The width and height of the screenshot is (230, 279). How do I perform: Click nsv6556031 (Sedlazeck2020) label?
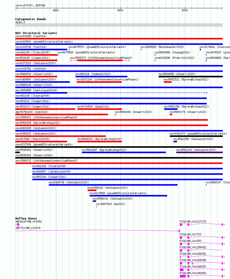(x=113, y=199)
